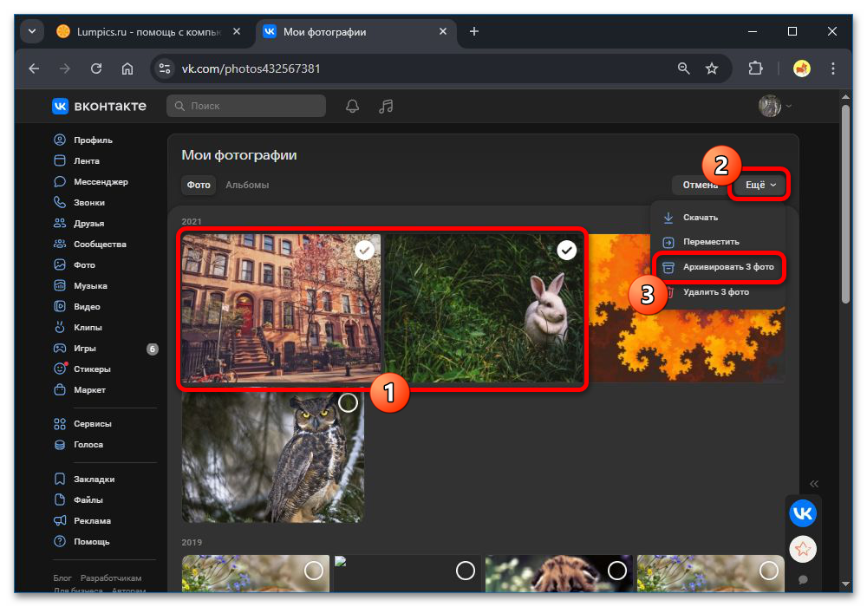This screenshot has width=867, height=607.
Task: Click the browser zoom magnifier icon
Action: tap(684, 69)
